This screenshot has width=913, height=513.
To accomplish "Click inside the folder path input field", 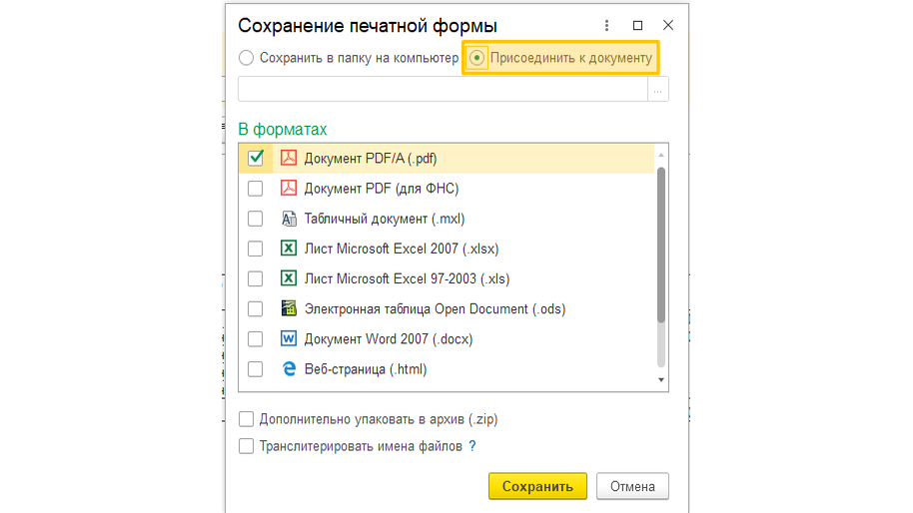I will coord(443,89).
